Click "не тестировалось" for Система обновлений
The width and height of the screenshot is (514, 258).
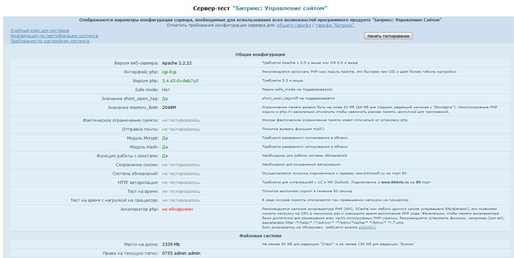(x=181, y=174)
